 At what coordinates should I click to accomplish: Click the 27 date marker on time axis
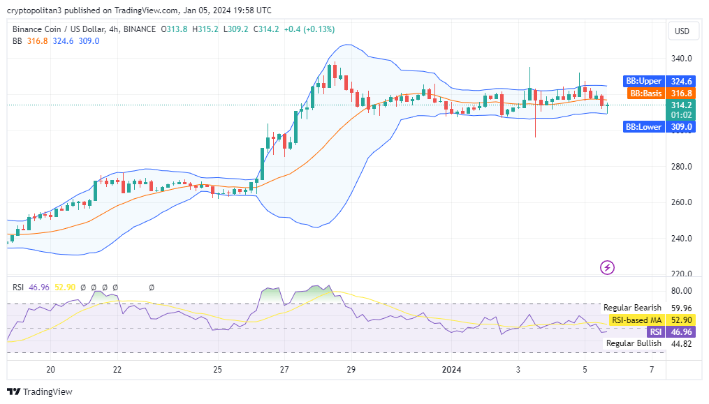[284, 369]
